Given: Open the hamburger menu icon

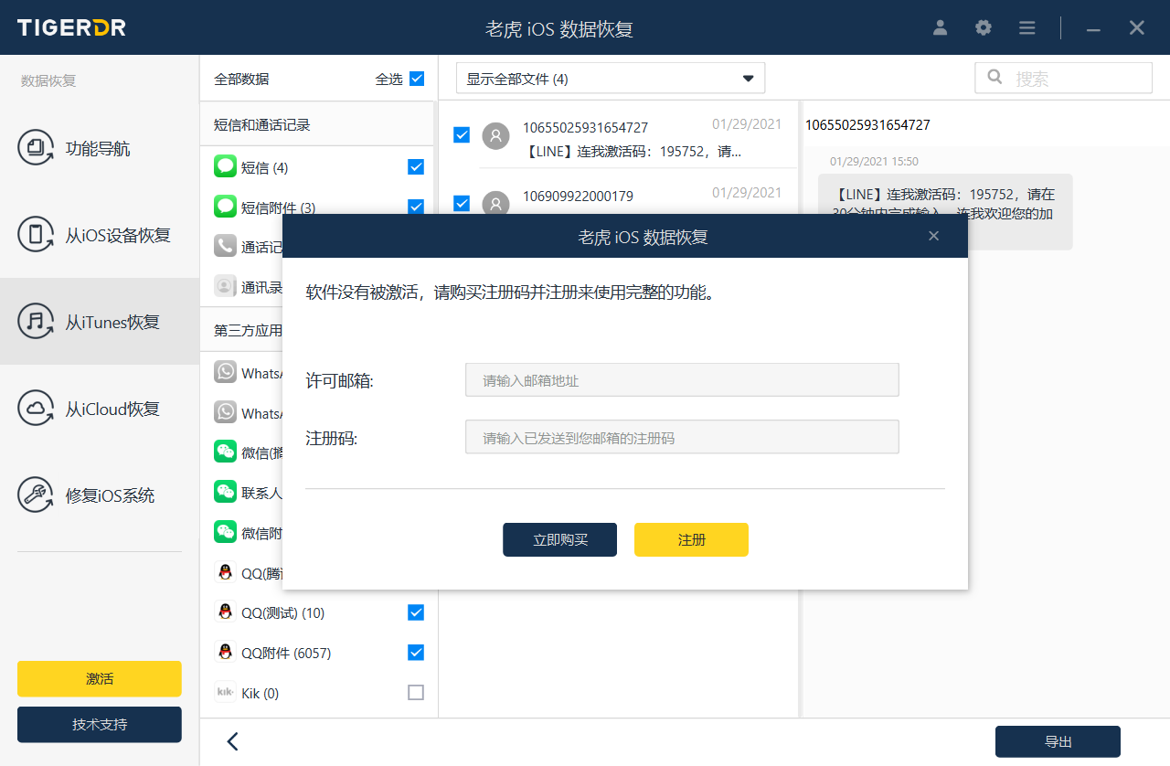Looking at the screenshot, I should (x=1026, y=27).
